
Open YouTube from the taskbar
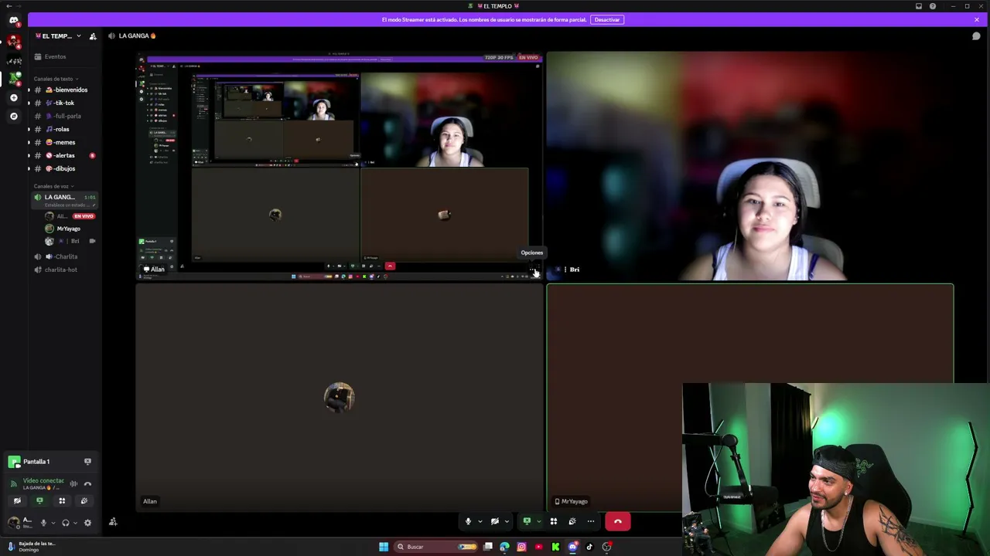(x=538, y=547)
